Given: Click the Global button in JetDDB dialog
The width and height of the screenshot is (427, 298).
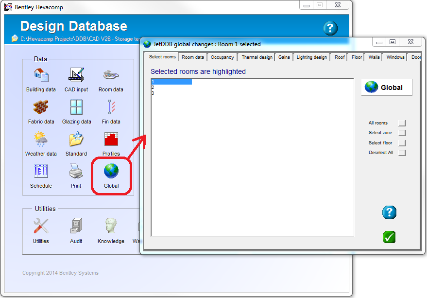Looking at the screenshot, I should click(x=387, y=87).
